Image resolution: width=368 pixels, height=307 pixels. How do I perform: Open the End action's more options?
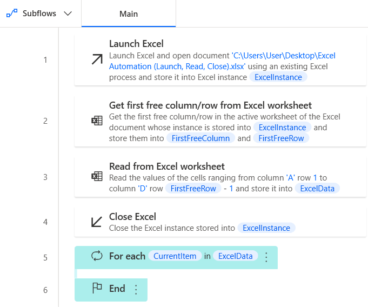pyautogui.click(x=136, y=290)
